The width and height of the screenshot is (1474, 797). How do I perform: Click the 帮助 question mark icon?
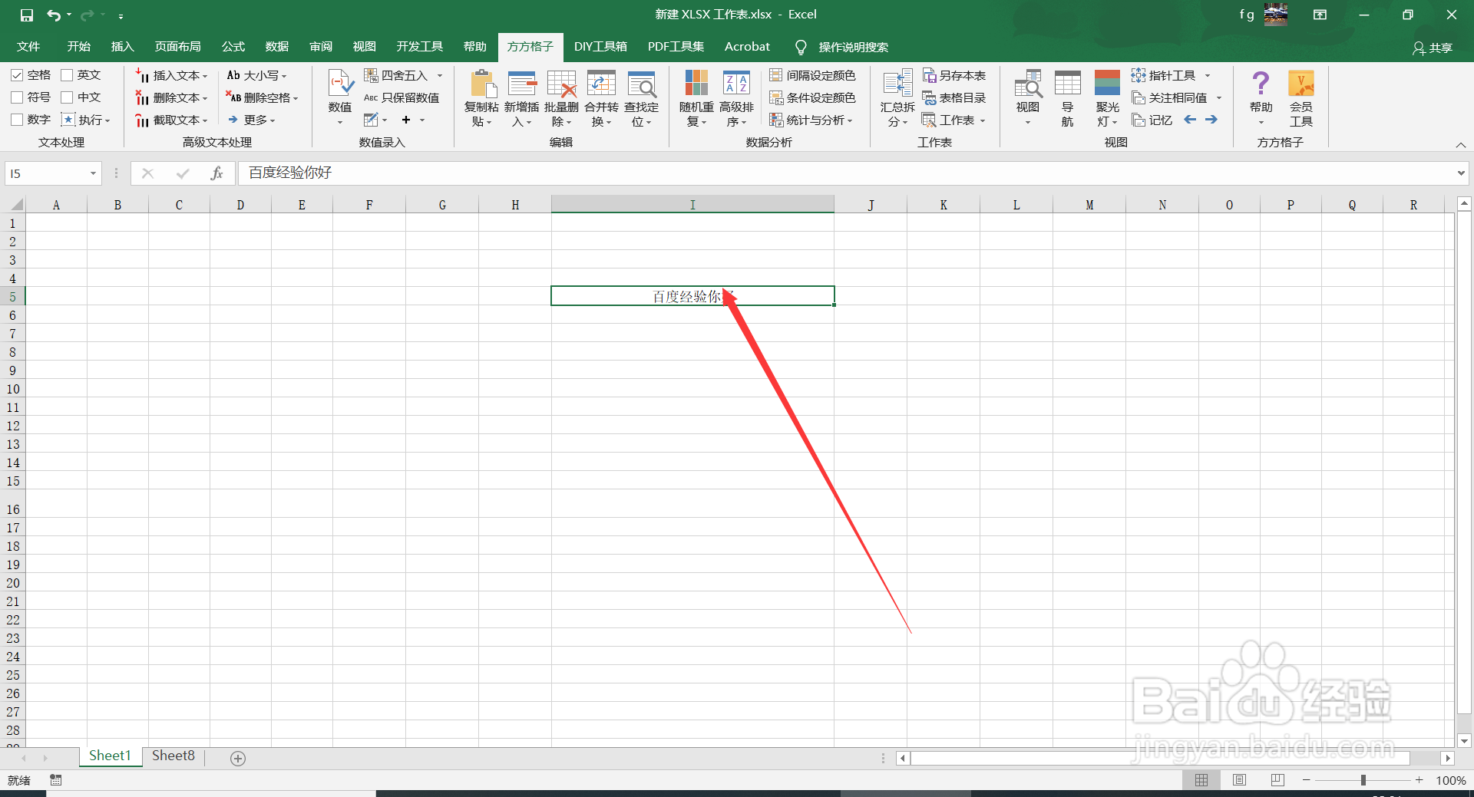pyautogui.click(x=1261, y=83)
